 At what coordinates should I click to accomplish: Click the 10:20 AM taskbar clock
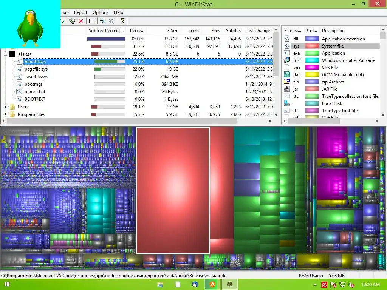370,285
